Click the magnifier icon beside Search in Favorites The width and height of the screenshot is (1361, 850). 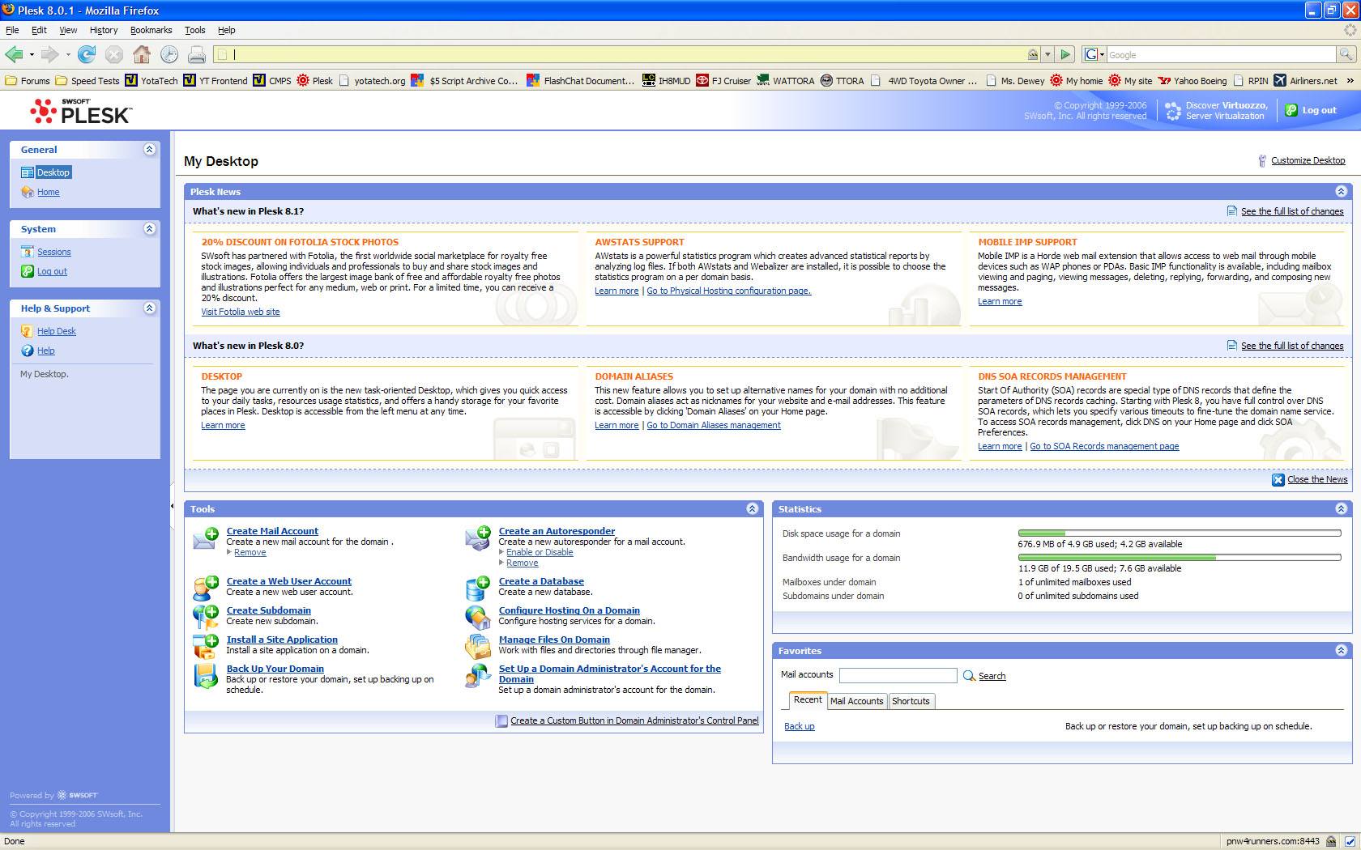click(x=969, y=676)
